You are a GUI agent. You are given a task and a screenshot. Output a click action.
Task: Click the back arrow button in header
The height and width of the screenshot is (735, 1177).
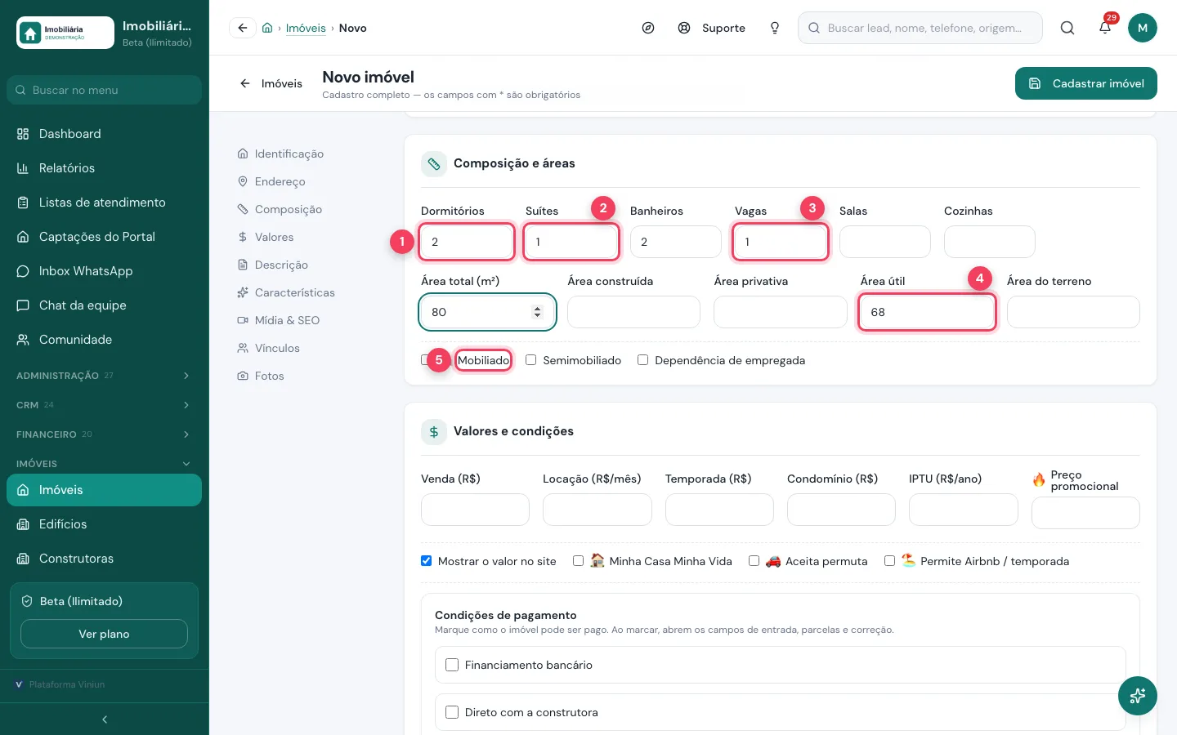pos(242,28)
